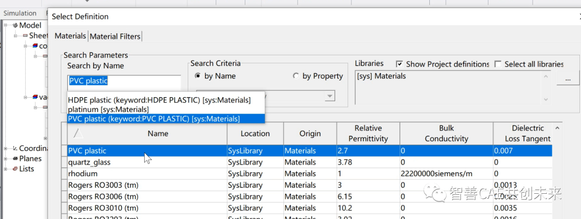Enable Select all libraries checkbox
Viewport: 581px width, 219px height.
498,64
